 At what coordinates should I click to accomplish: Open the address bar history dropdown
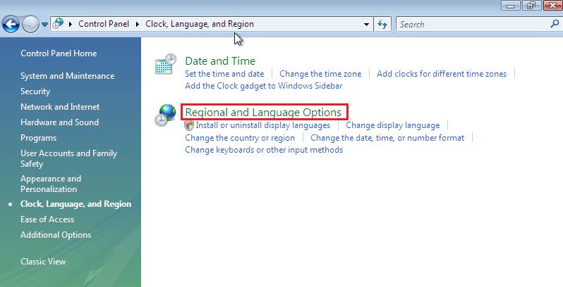(x=366, y=25)
